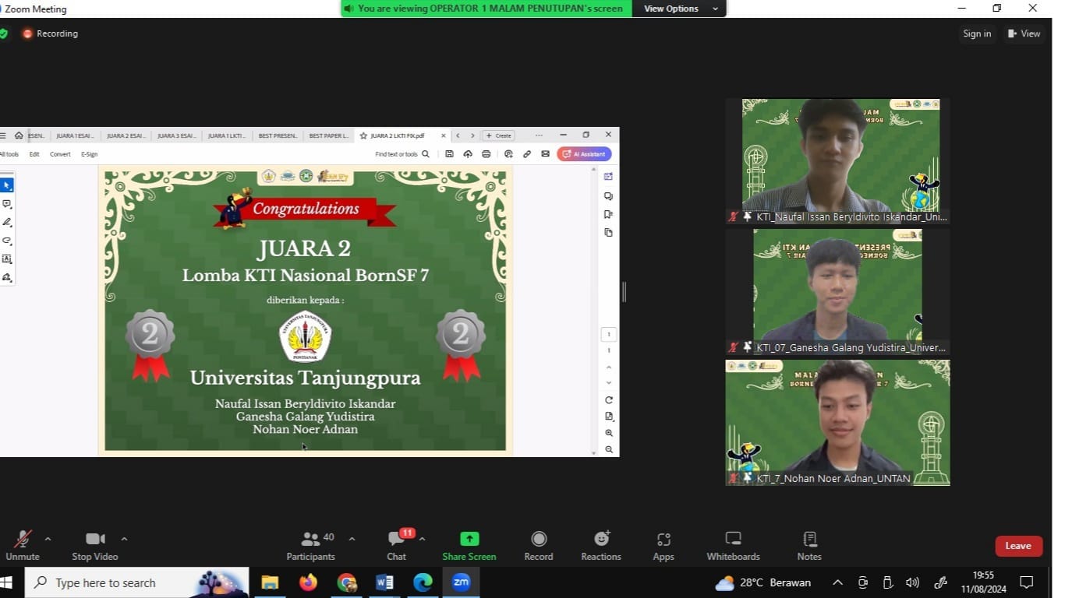Open the Chat panel
The height and width of the screenshot is (598, 1065).
click(397, 545)
